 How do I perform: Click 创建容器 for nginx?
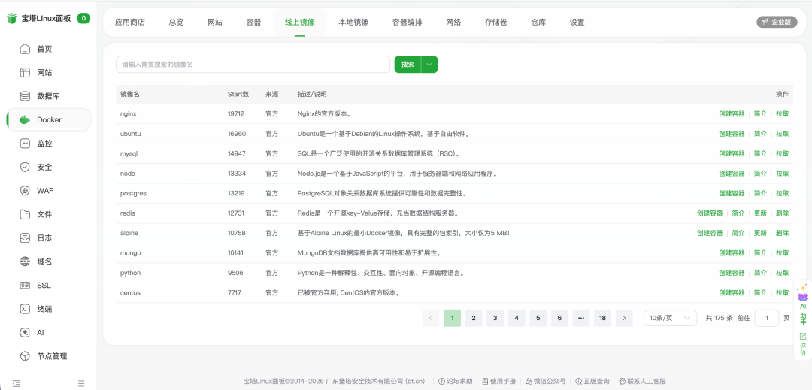tap(732, 113)
